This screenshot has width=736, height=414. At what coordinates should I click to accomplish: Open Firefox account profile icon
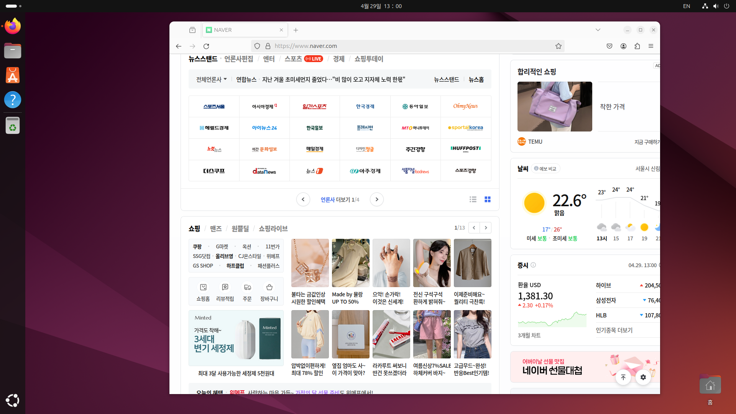pyautogui.click(x=623, y=46)
